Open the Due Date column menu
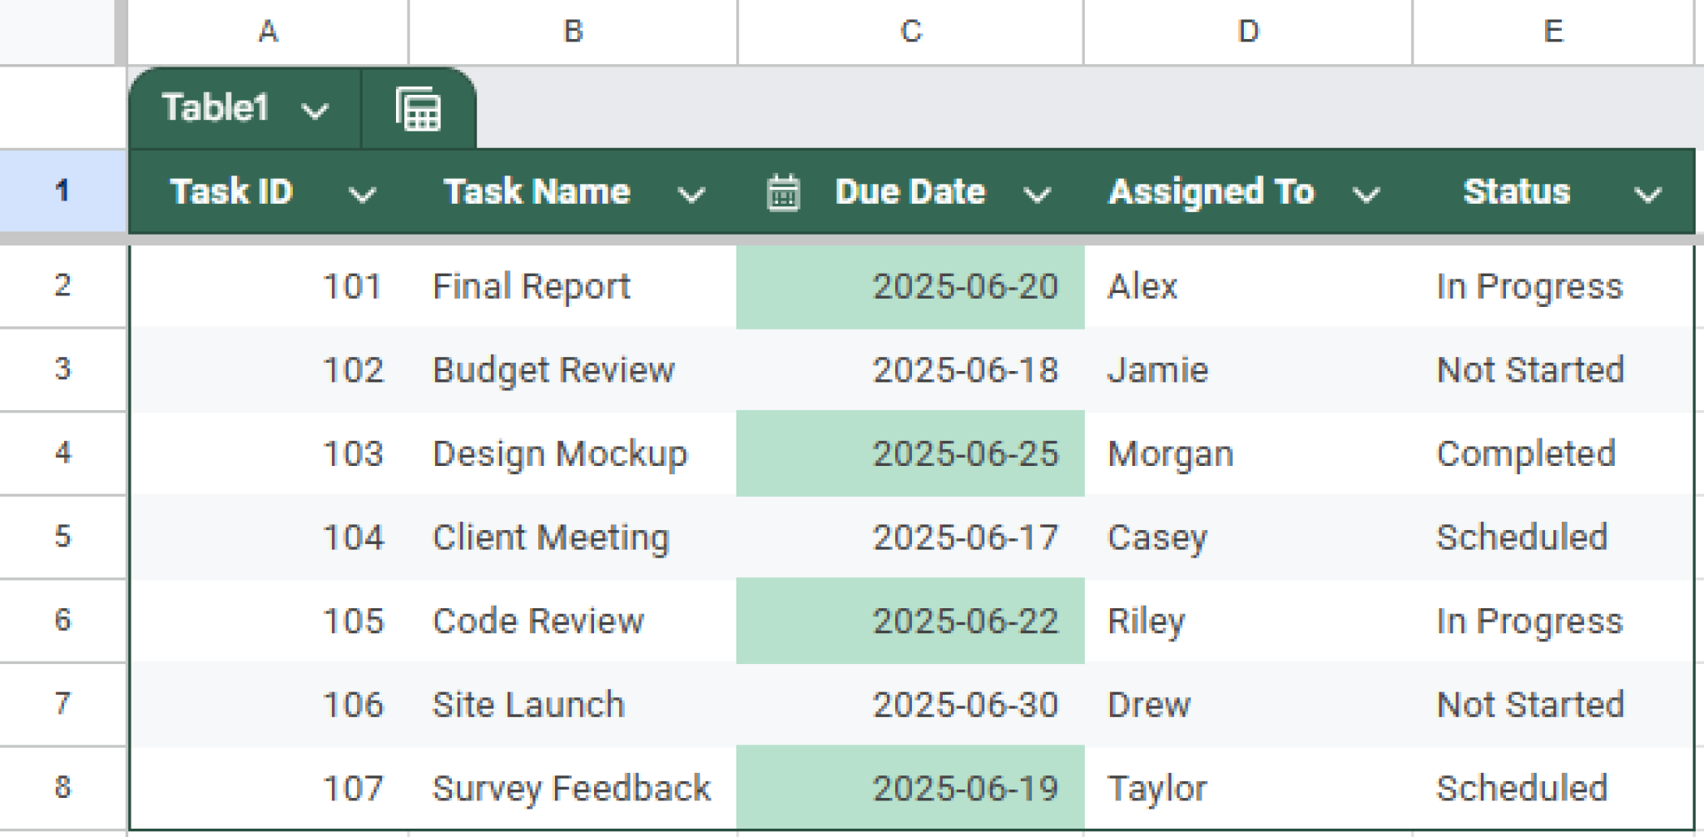1704x837 pixels. pyautogui.click(x=1038, y=196)
